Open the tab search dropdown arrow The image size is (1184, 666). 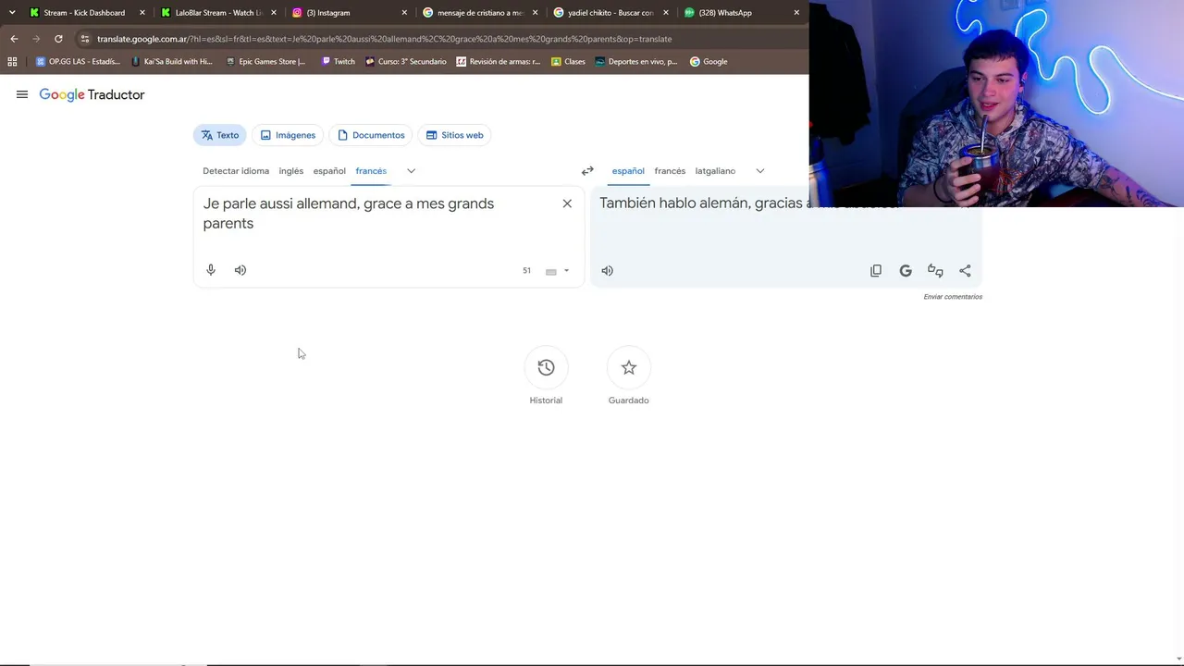(x=12, y=13)
